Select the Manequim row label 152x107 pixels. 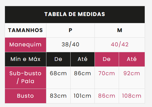[25, 45]
